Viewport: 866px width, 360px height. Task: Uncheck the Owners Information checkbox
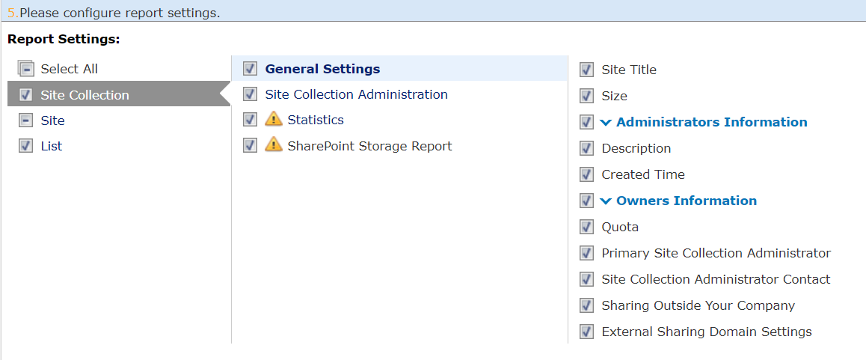[586, 200]
